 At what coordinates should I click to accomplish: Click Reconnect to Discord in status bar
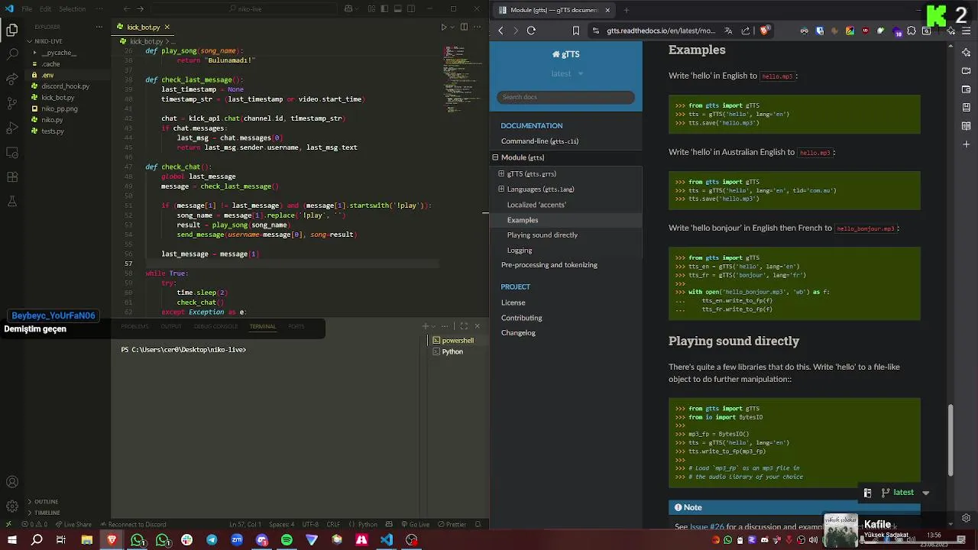coord(132,524)
